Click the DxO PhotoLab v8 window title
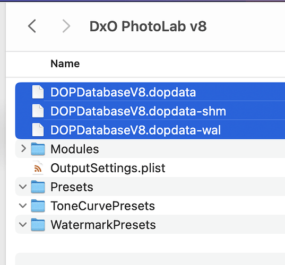Image resolution: width=285 pixels, height=265 pixels. 148,26
